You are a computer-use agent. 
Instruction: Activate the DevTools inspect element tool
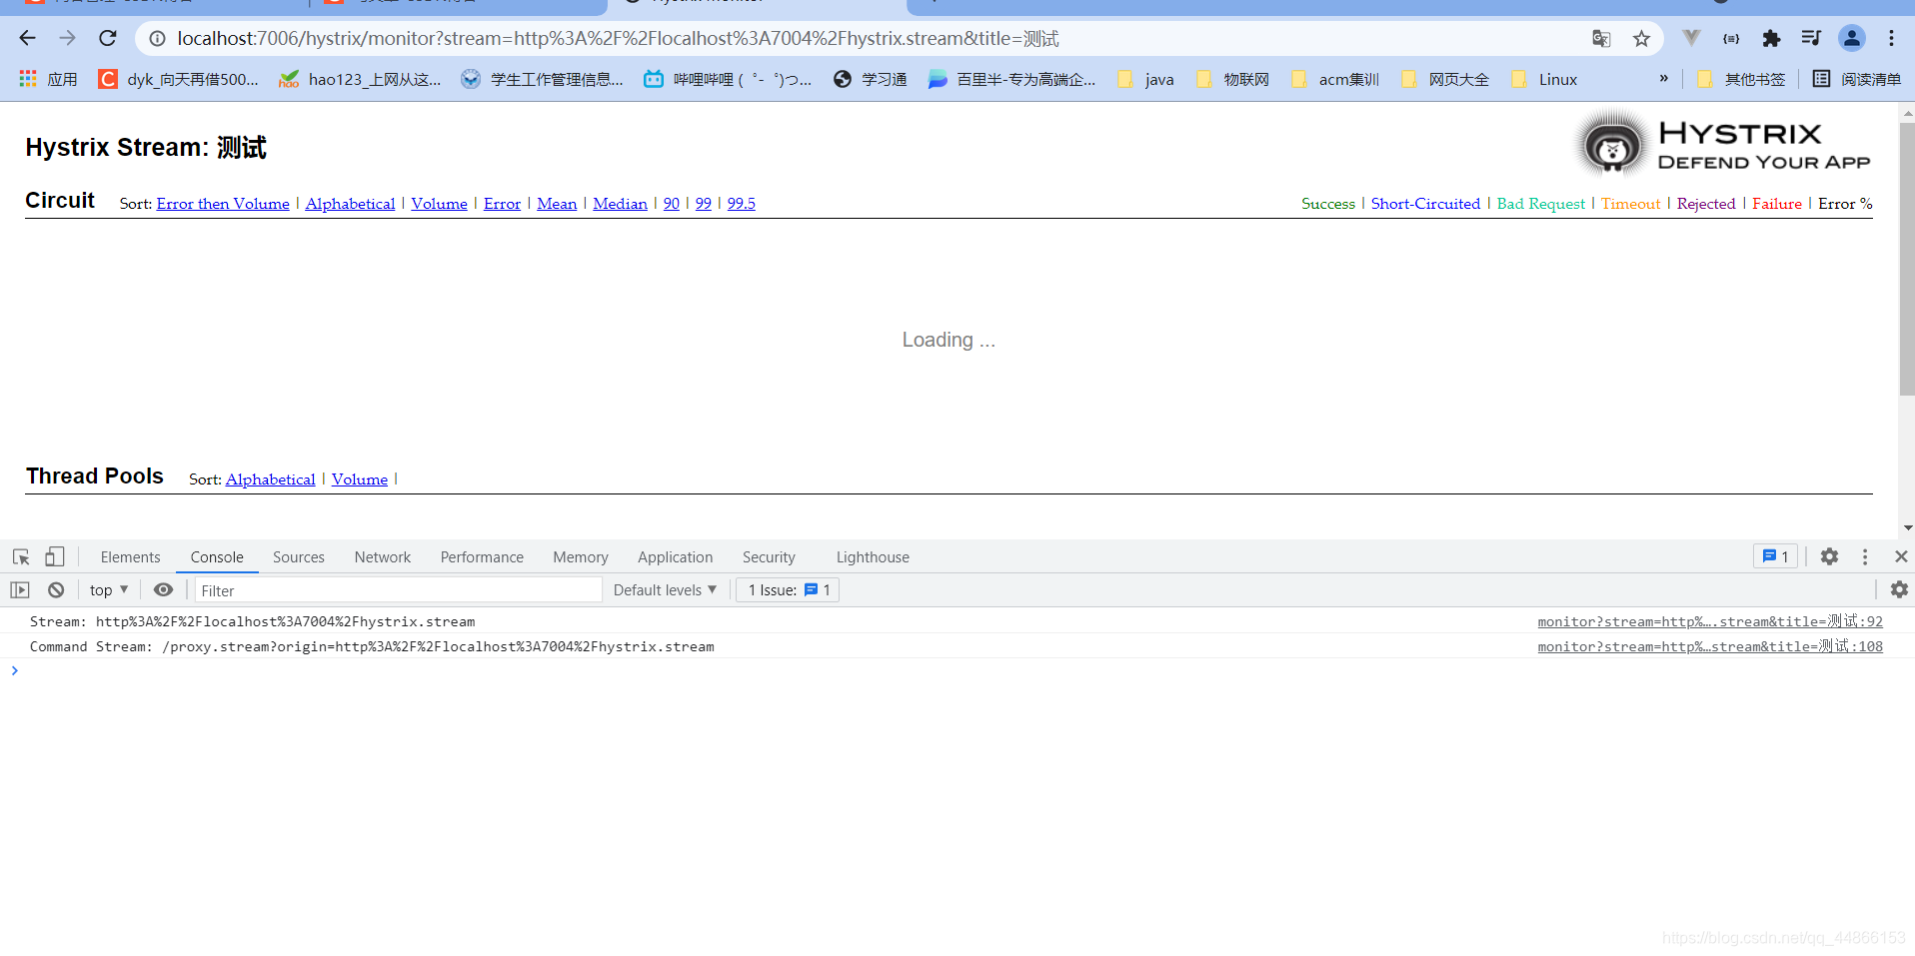tap(21, 556)
